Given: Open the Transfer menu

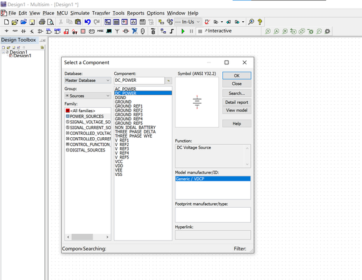Looking at the screenshot, I should pos(101,13).
